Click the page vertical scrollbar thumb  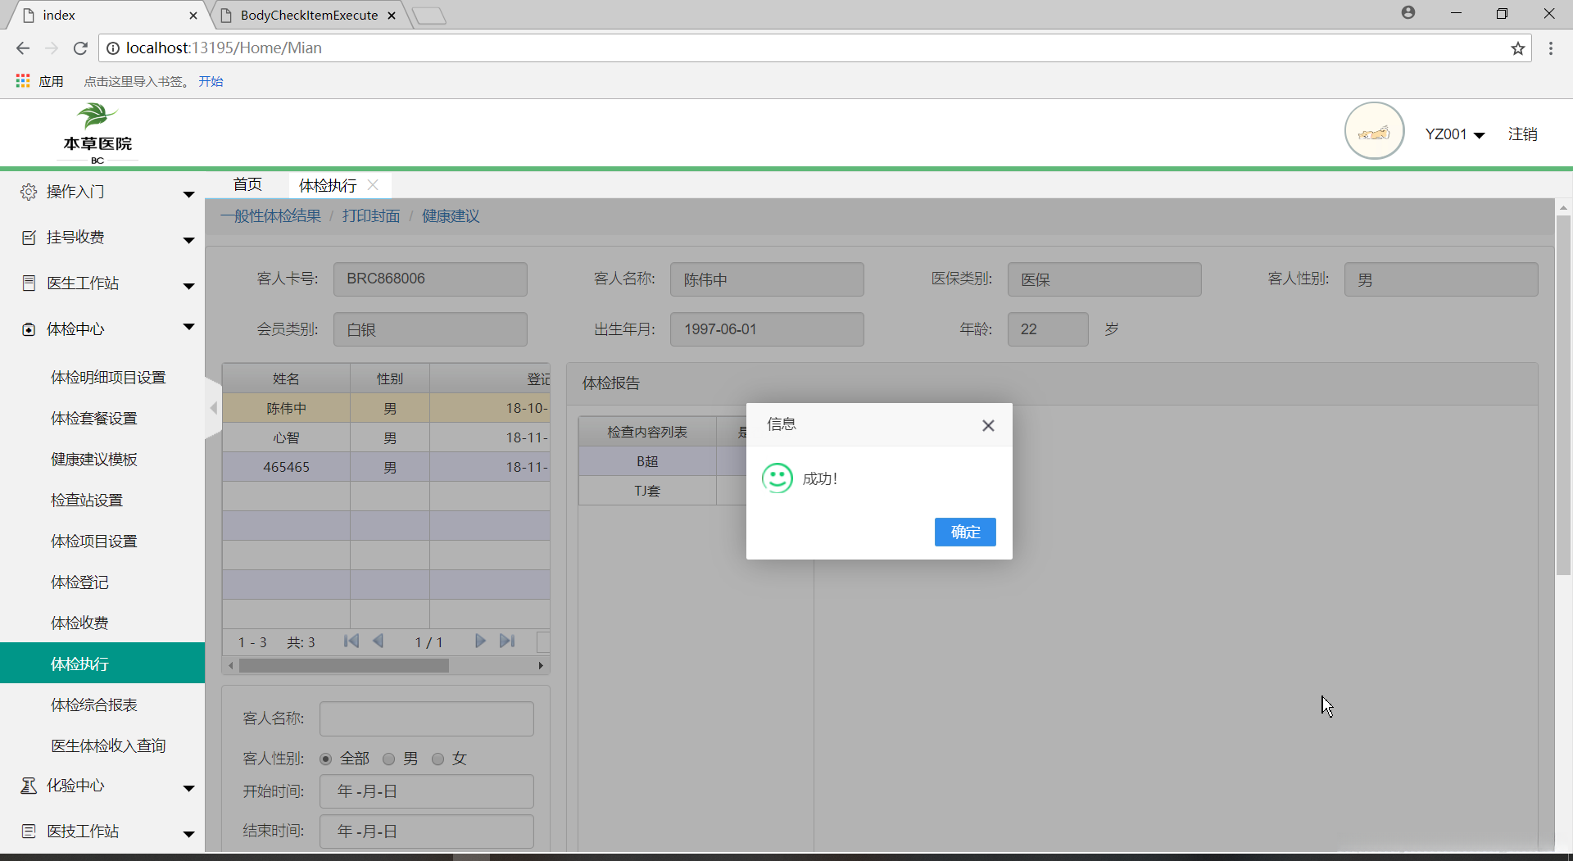click(1563, 395)
